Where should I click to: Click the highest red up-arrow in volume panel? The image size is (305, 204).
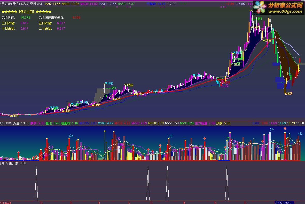pyautogui.click(x=285, y=128)
